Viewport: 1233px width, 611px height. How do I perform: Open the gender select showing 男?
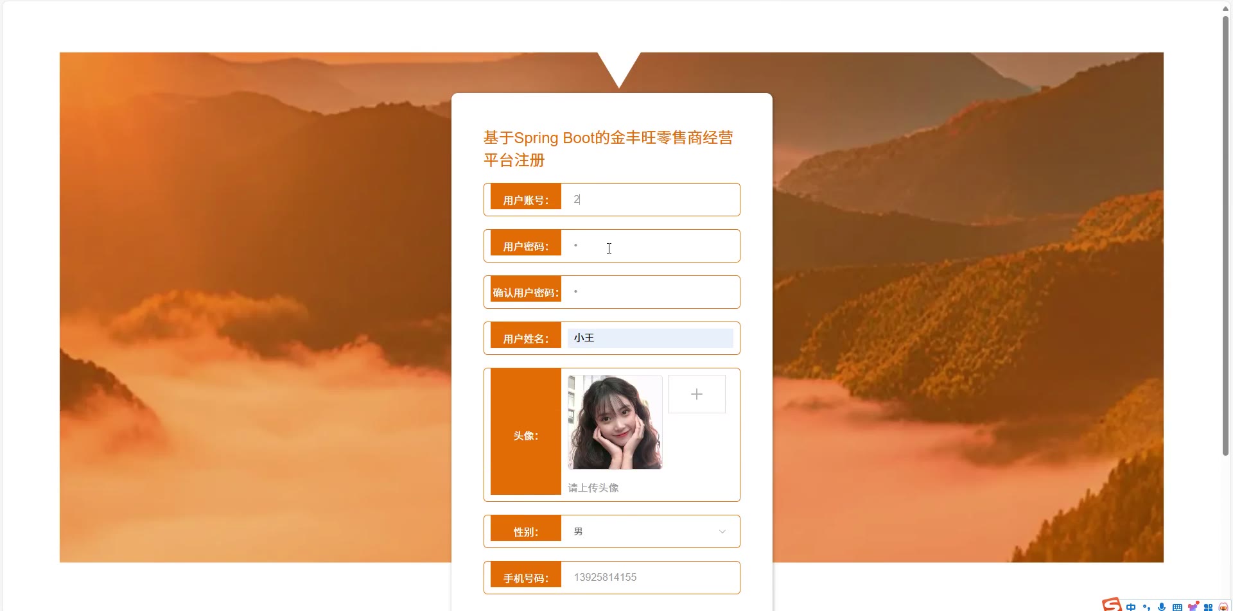tap(650, 531)
